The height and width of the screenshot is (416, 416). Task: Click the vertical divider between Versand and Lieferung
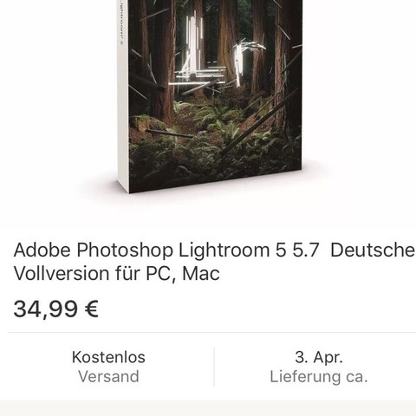coord(214,367)
